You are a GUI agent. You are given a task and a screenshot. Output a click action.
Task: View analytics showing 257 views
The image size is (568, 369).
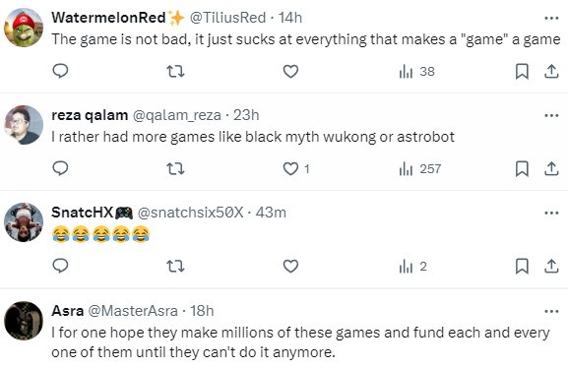(419, 168)
